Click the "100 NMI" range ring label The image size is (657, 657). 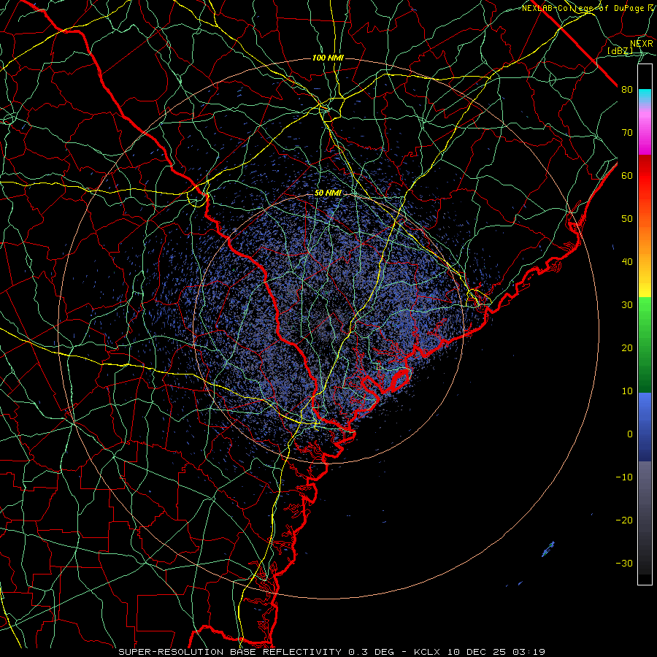coord(328,58)
